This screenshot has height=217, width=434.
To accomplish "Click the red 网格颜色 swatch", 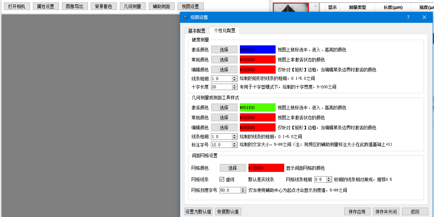I will click(266, 168).
